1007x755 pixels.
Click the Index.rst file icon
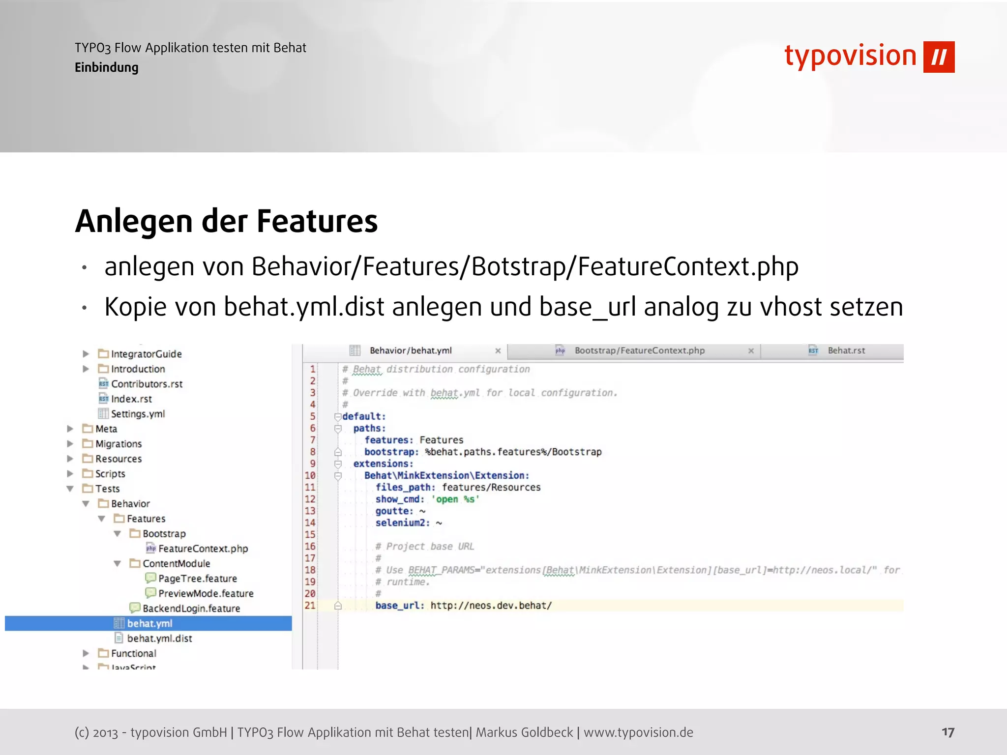103,399
